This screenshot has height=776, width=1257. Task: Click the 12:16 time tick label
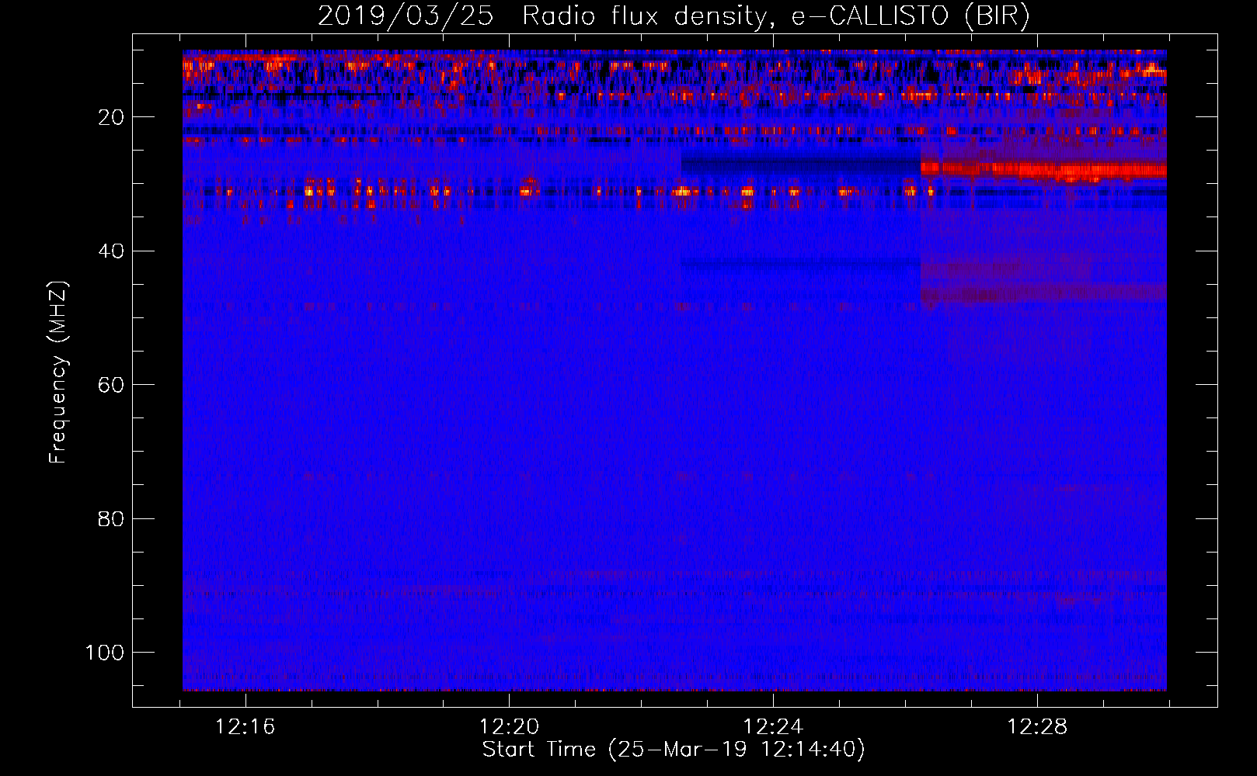click(245, 727)
